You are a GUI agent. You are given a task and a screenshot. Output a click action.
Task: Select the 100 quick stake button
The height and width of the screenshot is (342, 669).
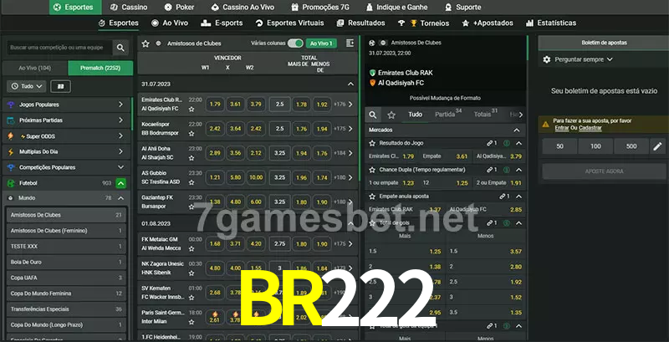pyautogui.click(x=595, y=146)
